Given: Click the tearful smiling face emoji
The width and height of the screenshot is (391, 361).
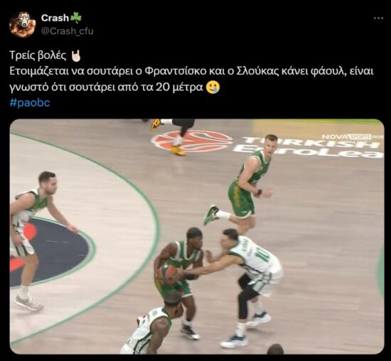Looking at the screenshot, I should pyautogui.click(x=213, y=87).
